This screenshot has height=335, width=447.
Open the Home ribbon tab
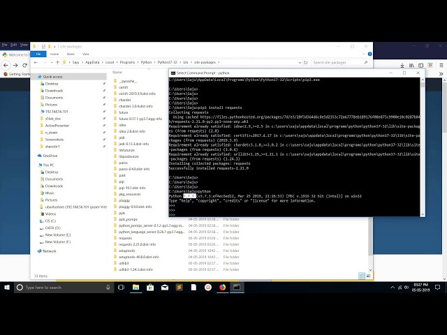(x=54, y=54)
